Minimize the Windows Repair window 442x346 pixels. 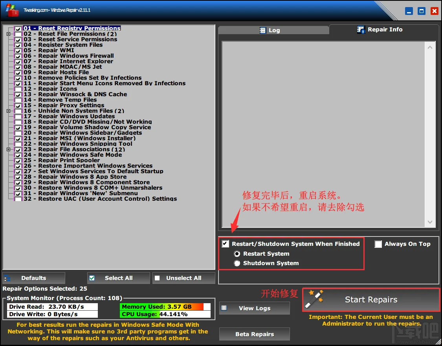click(x=409, y=11)
